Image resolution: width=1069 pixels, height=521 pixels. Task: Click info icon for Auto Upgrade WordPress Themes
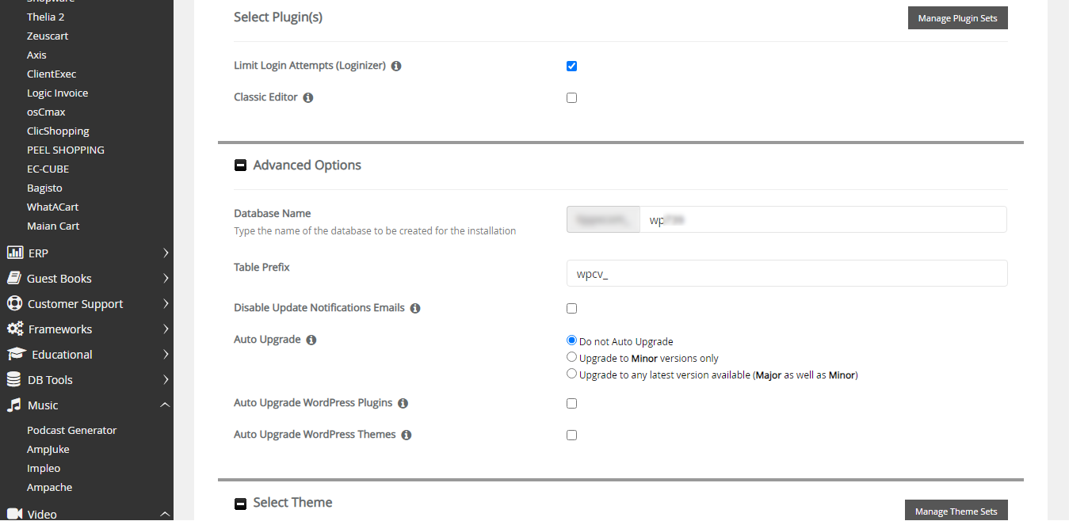pos(407,435)
